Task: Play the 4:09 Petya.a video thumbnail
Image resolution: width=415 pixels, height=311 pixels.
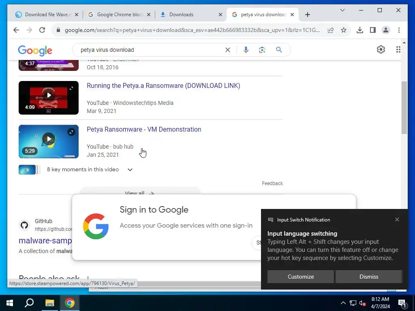Action: [49, 98]
